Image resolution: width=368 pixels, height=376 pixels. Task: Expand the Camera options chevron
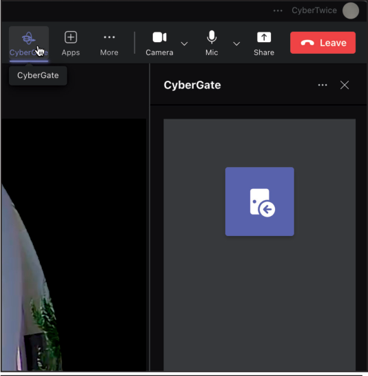(184, 43)
